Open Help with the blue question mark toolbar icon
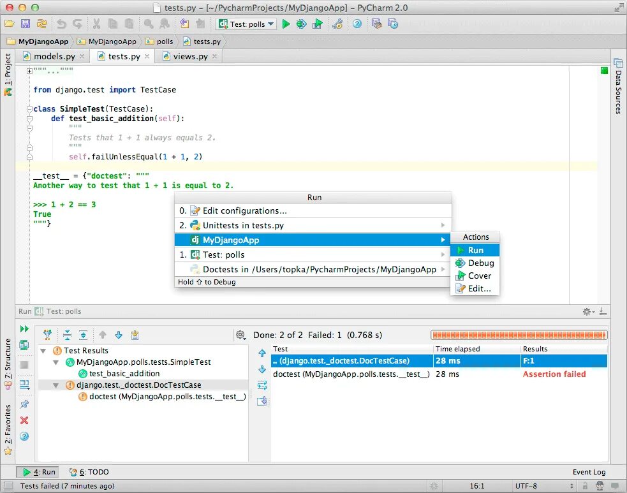This screenshot has width=627, height=493. pos(357,24)
